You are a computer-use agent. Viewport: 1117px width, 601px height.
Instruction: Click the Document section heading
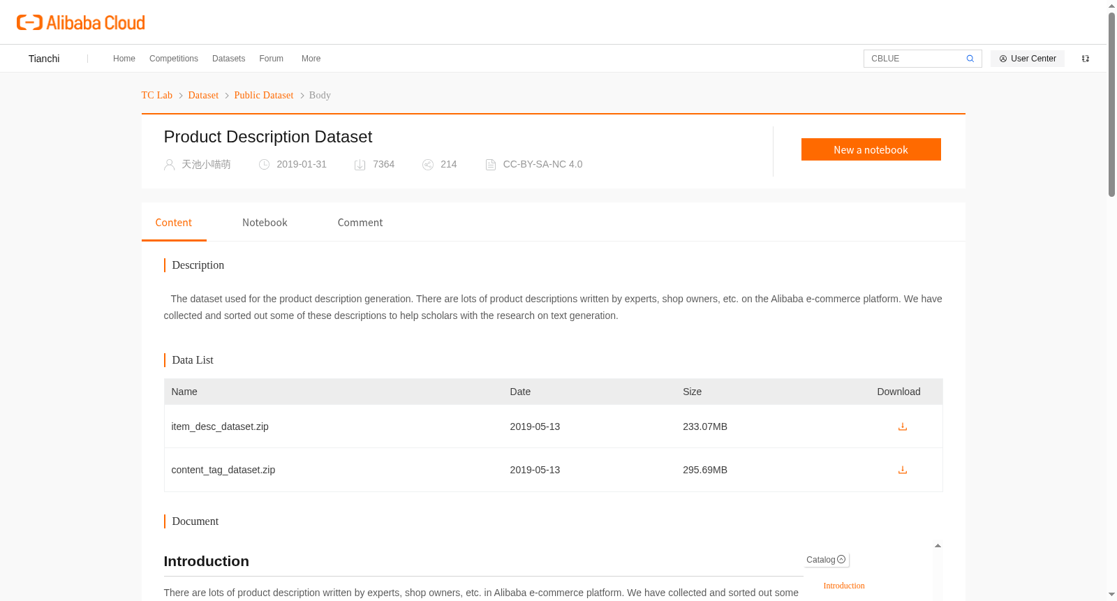[195, 521]
